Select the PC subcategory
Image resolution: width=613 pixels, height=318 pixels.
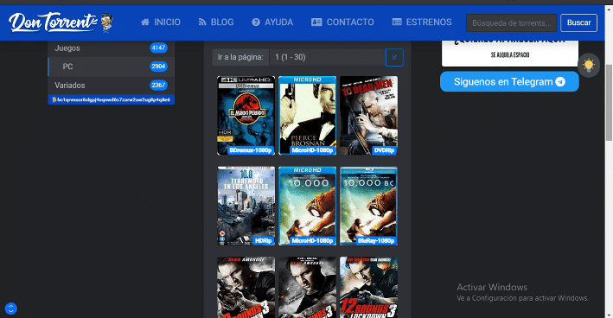tap(111, 67)
